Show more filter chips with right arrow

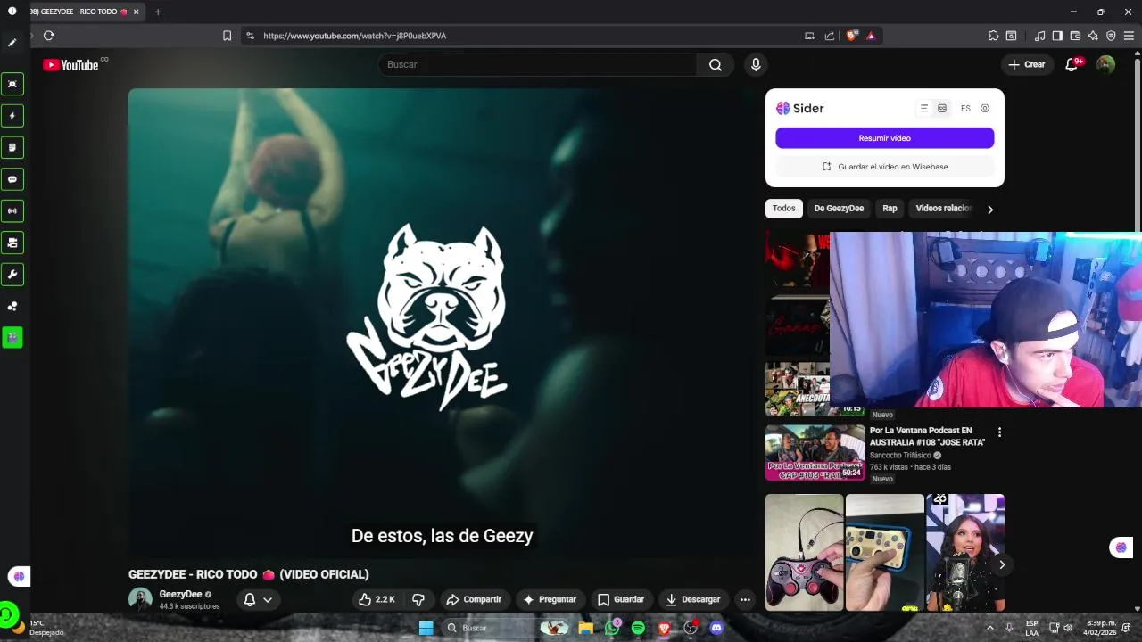pyautogui.click(x=989, y=210)
